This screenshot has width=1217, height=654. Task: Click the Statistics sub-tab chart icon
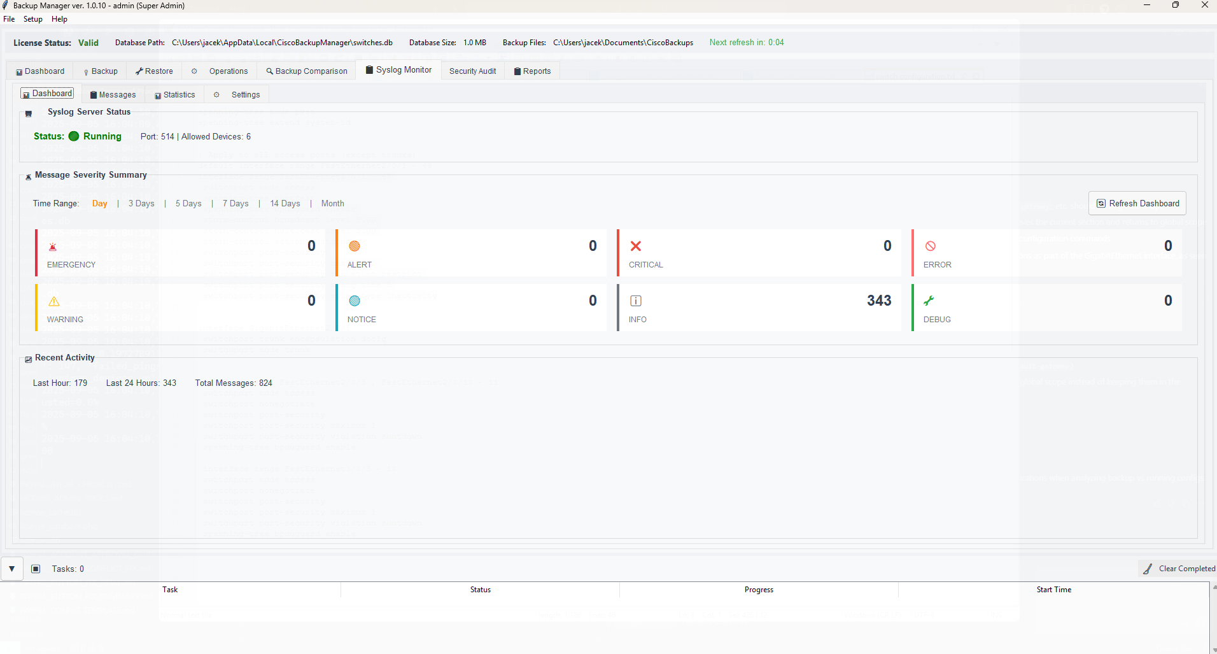158,96
